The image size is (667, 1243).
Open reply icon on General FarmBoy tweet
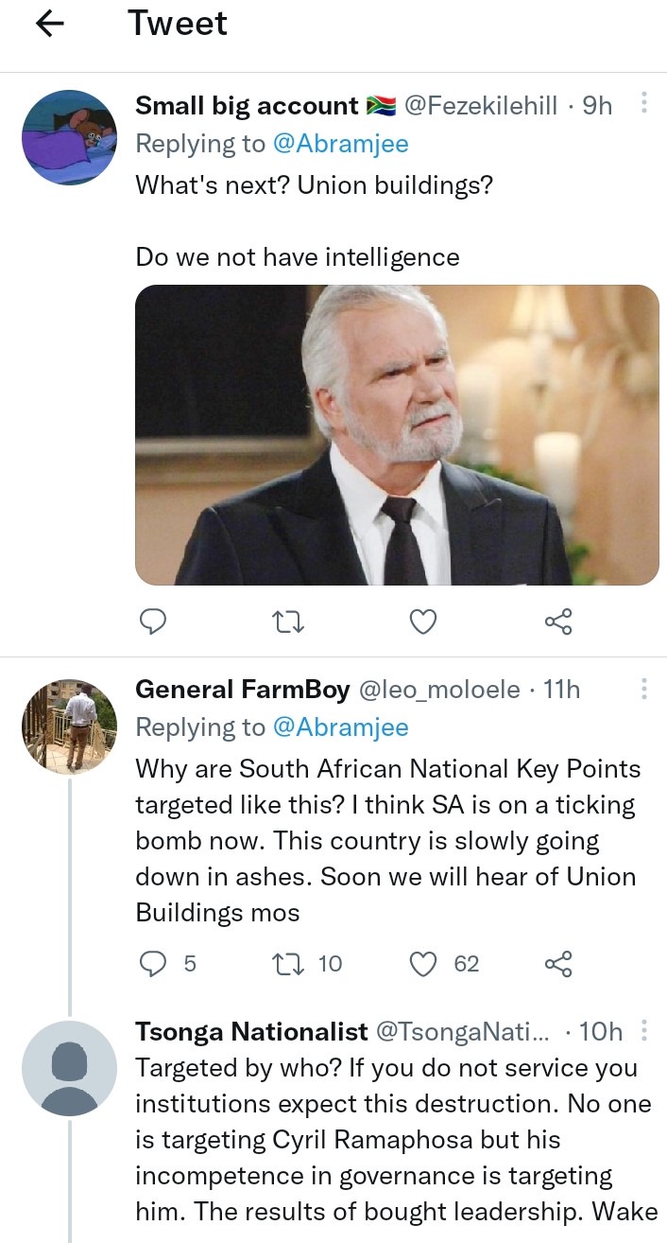click(x=153, y=964)
